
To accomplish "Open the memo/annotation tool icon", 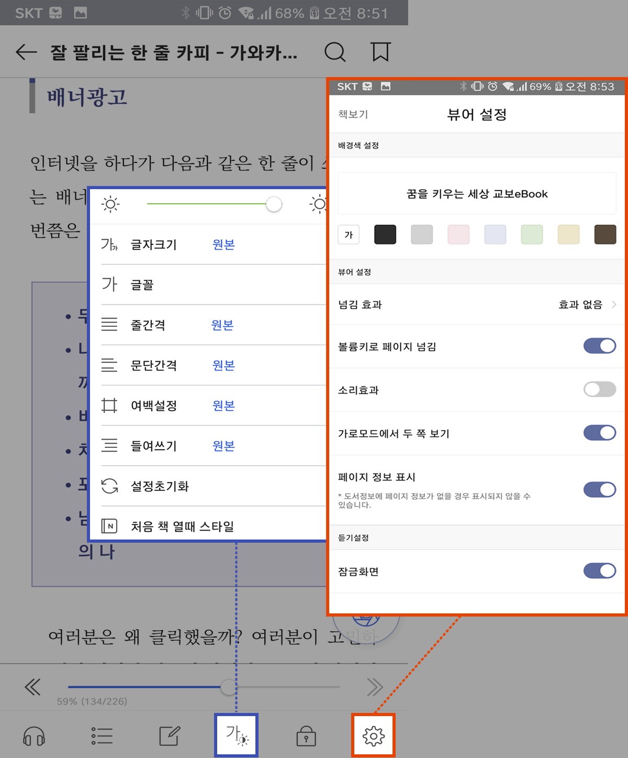I will [x=169, y=735].
